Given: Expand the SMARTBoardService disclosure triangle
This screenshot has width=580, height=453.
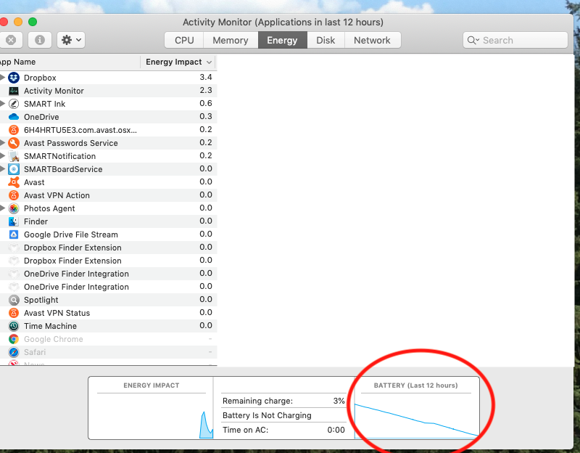Looking at the screenshot, I should pyautogui.click(x=3, y=169).
